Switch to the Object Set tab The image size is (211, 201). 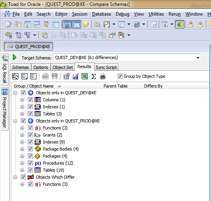(63, 67)
